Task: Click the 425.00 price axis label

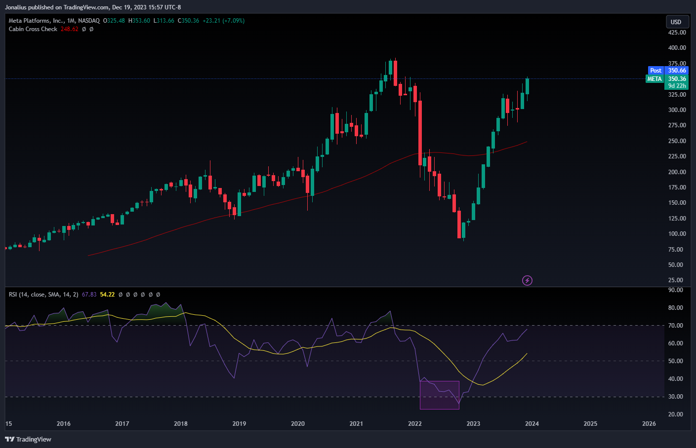Action: pyautogui.click(x=677, y=33)
